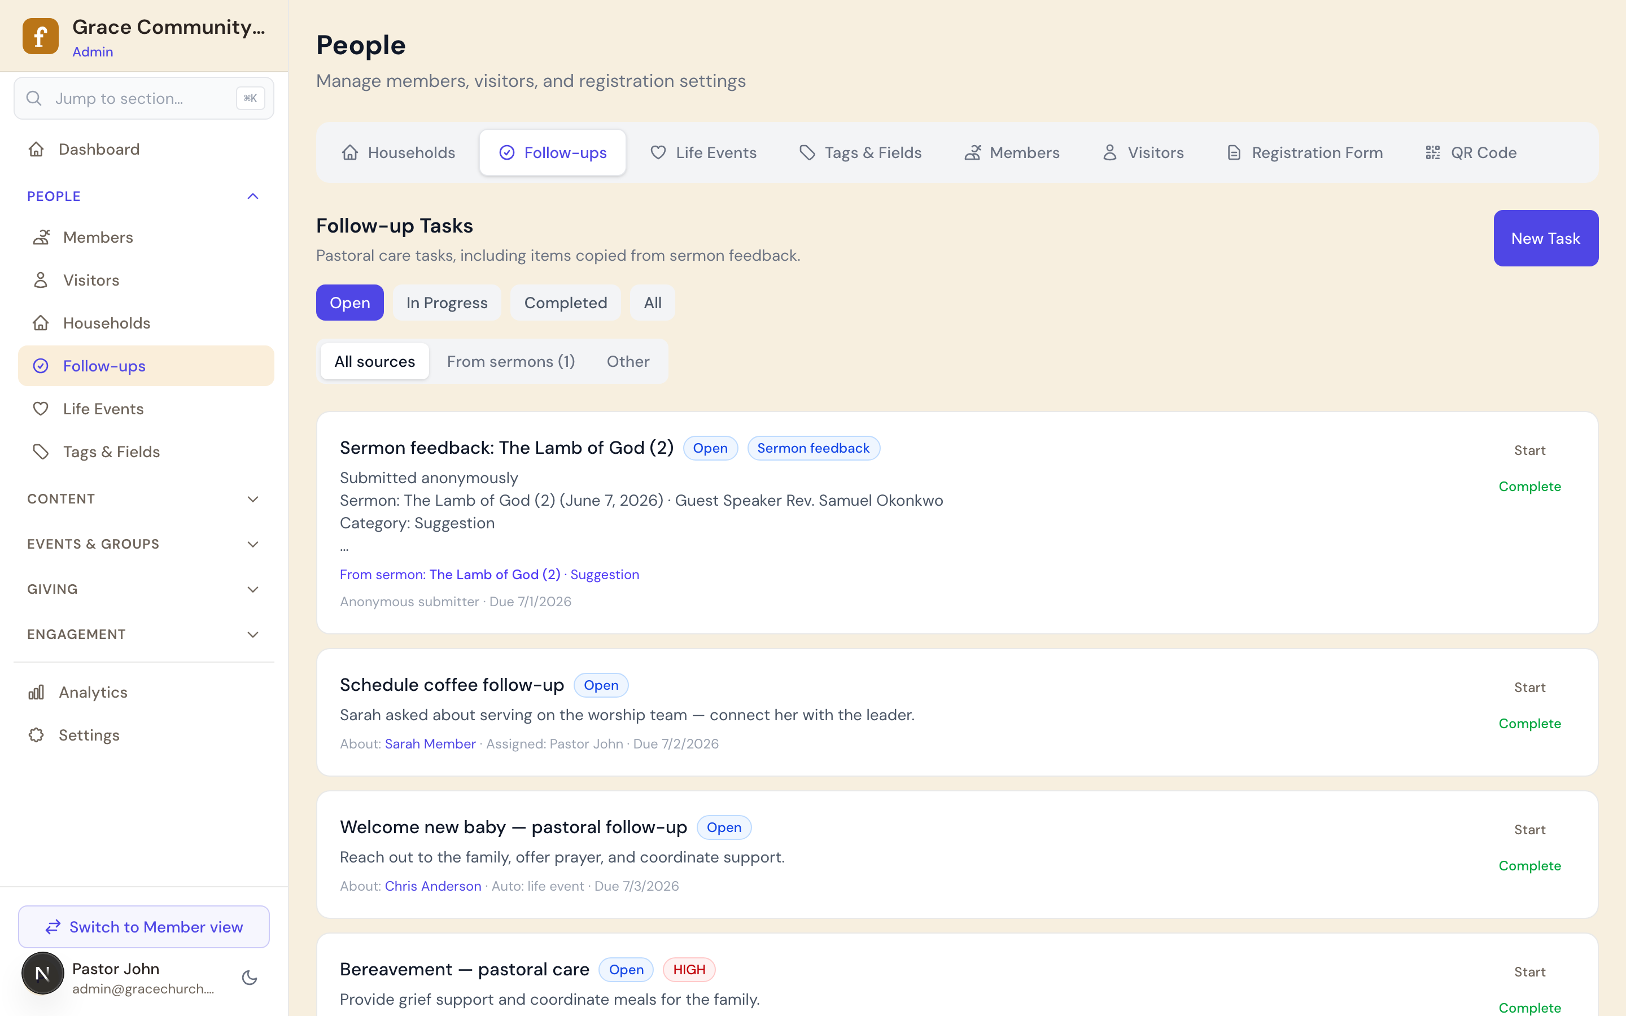This screenshot has width=1626, height=1016.
Task: Complete the Schedule coffee follow-up task
Action: (1529, 724)
